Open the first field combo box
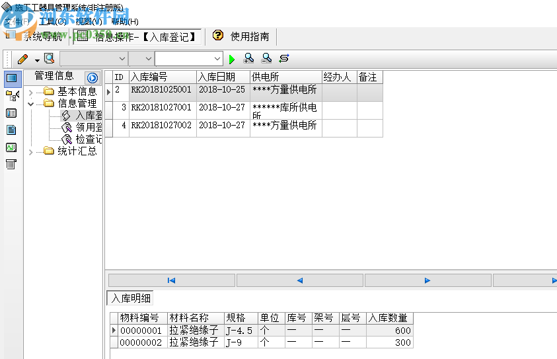The image size is (557, 359). pyautogui.click(x=94, y=59)
